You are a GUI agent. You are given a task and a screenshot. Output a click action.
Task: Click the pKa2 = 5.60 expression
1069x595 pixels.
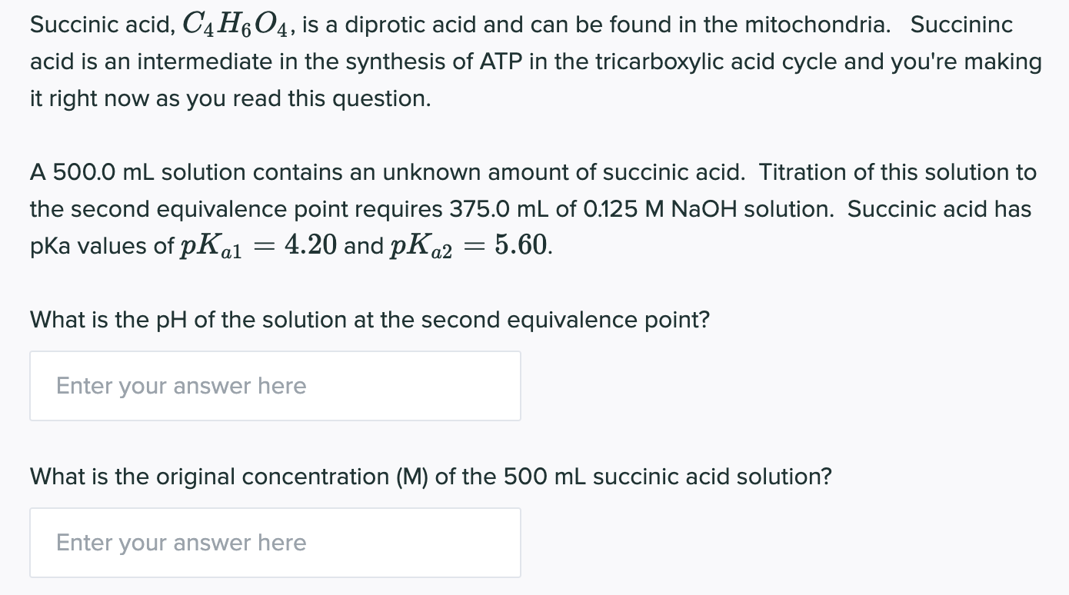click(471, 246)
